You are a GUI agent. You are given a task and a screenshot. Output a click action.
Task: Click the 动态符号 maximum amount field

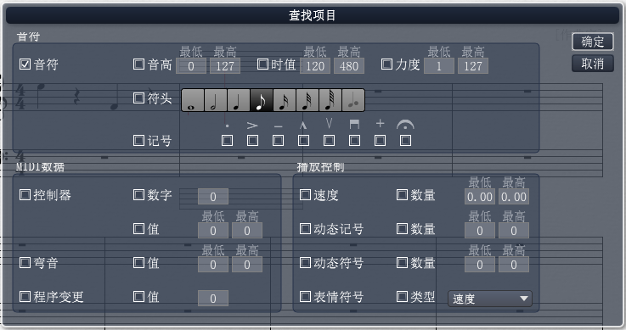tap(514, 264)
